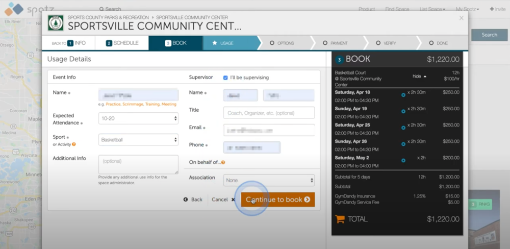This screenshot has height=249, width=510.
Task: Switch to the 2 Schedule tab
Action: [122, 43]
